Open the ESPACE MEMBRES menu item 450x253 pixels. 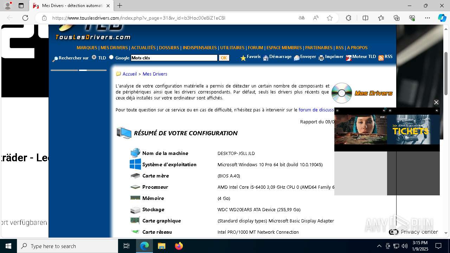coord(284,48)
